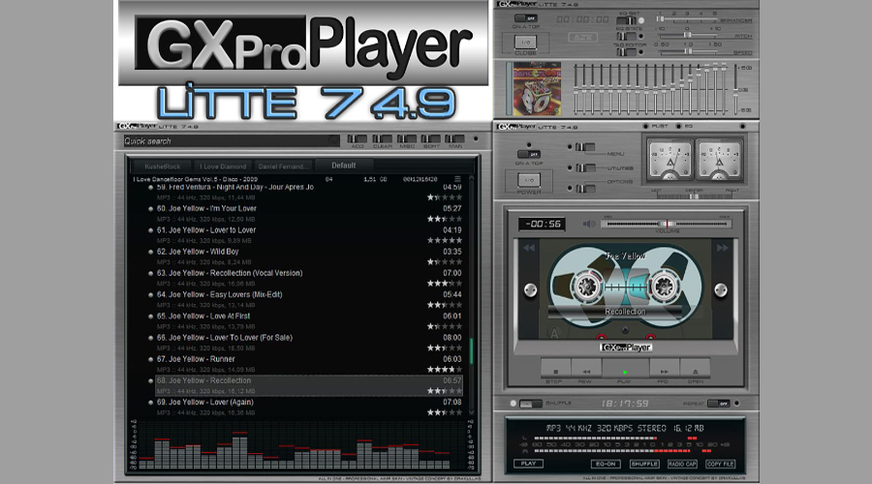This screenshot has width=872, height=484.
Task: Switch to the Default playlist tab
Action: coord(344,165)
